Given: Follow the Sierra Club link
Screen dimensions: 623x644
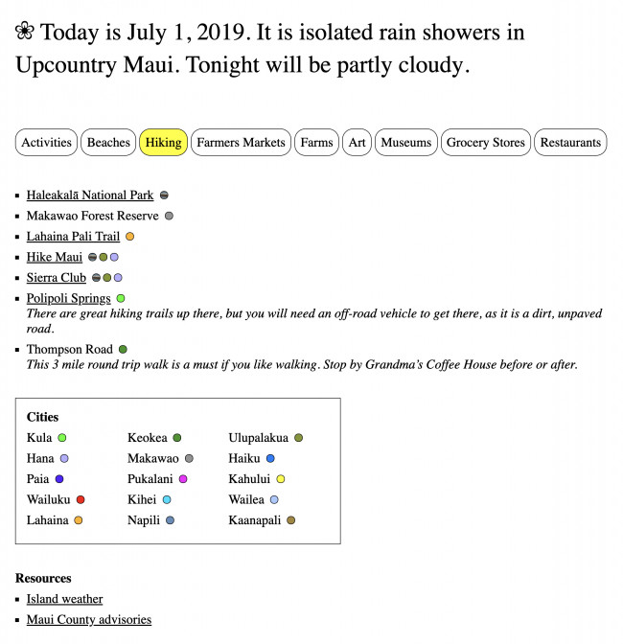Looking at the screenshot, I should pyautogui.click(x=57, y=278).
